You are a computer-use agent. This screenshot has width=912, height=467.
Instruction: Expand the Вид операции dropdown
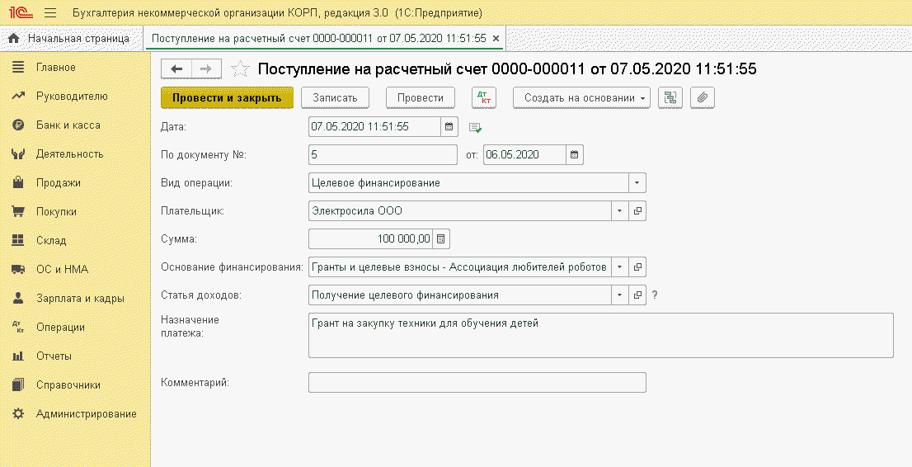coord(637,183)
